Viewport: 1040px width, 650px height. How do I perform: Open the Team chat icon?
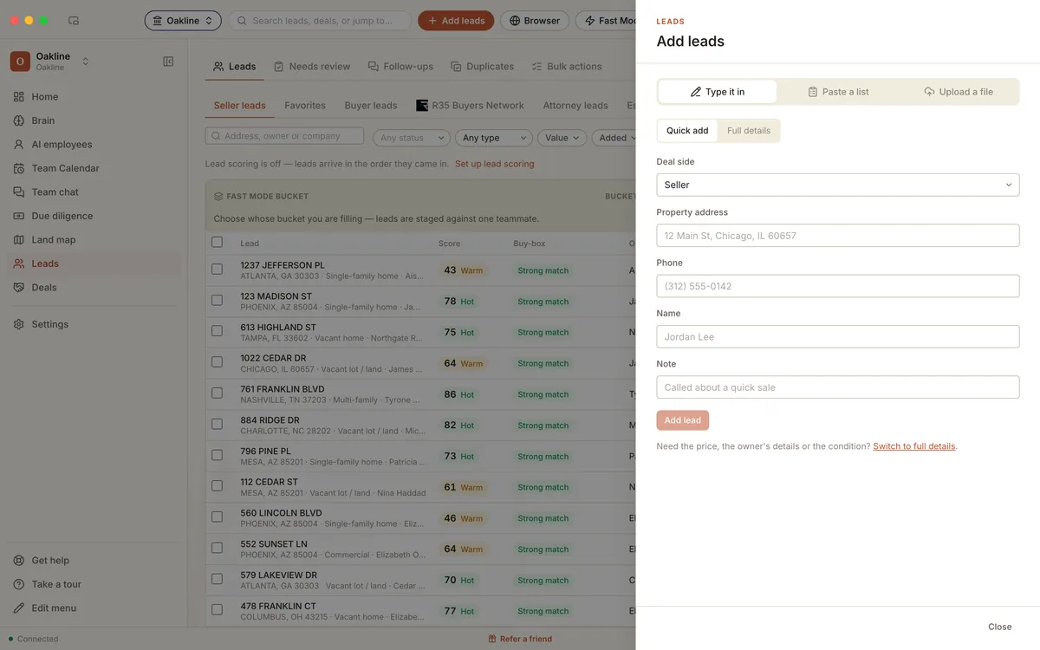click(19, 192)
